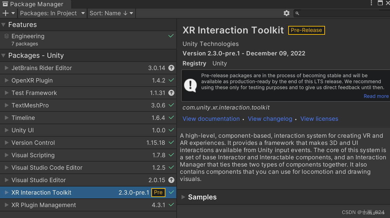Select XR Plugin Management in the list
Viewport: 390px width, 218px height.
pos(88,205)
